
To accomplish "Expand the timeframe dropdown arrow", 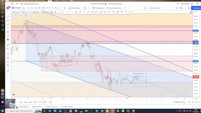I will coord(61,8).
